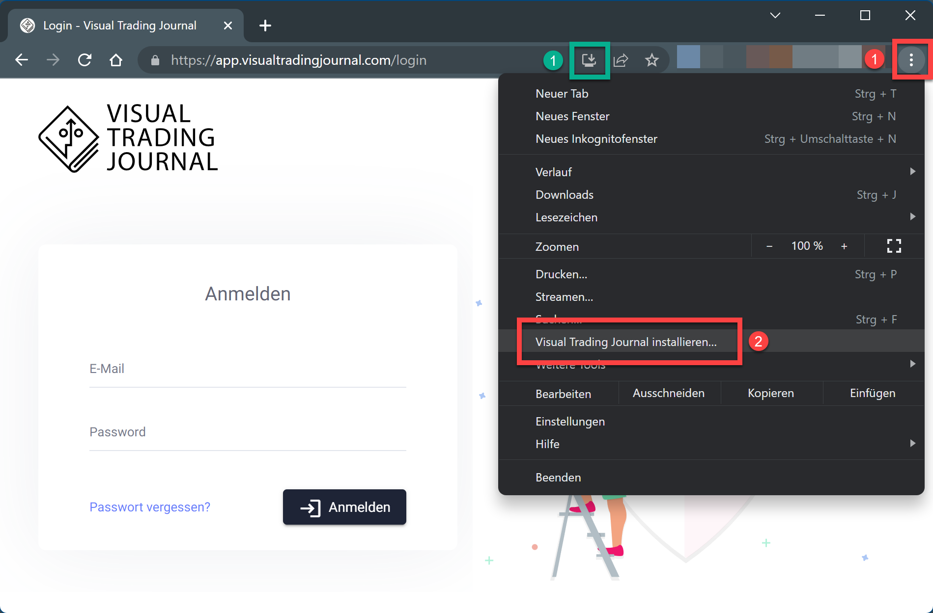Viewport: 933px width, 613px height.
Task: Click the Visual Trading Journal logo
Action: click(x=128, y=138)
